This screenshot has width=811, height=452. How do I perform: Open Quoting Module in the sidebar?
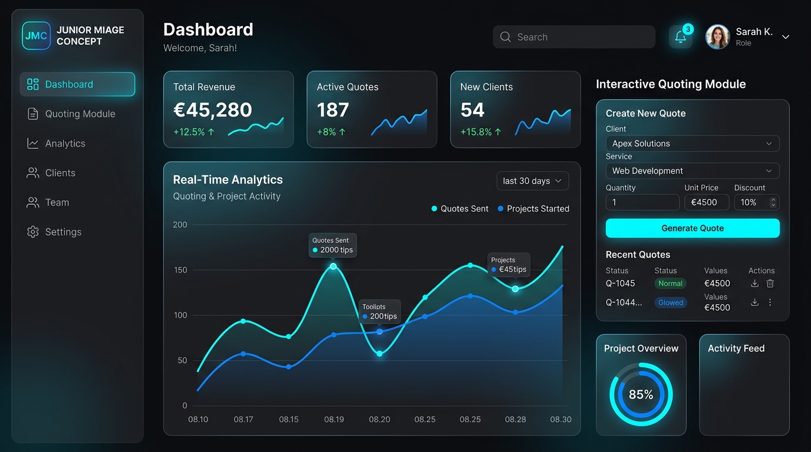[77, 114]
